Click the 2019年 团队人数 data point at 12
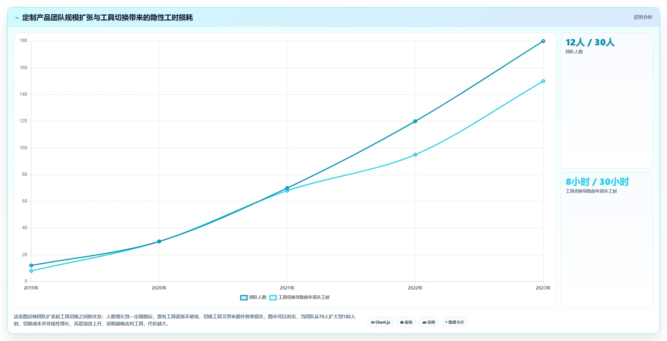 click(x=31, y=265)
